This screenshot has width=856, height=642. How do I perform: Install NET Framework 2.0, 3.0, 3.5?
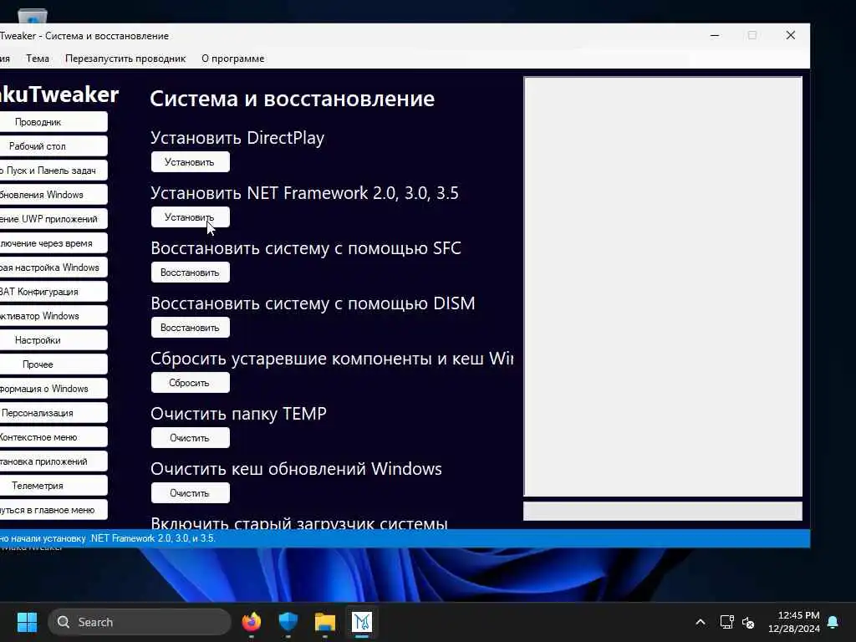click(190, 217)
